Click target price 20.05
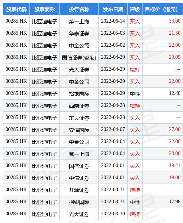Screen dimensions: 183x223 (175, 57)
